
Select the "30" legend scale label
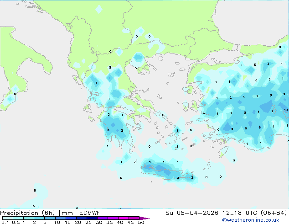tap(99, 222)
